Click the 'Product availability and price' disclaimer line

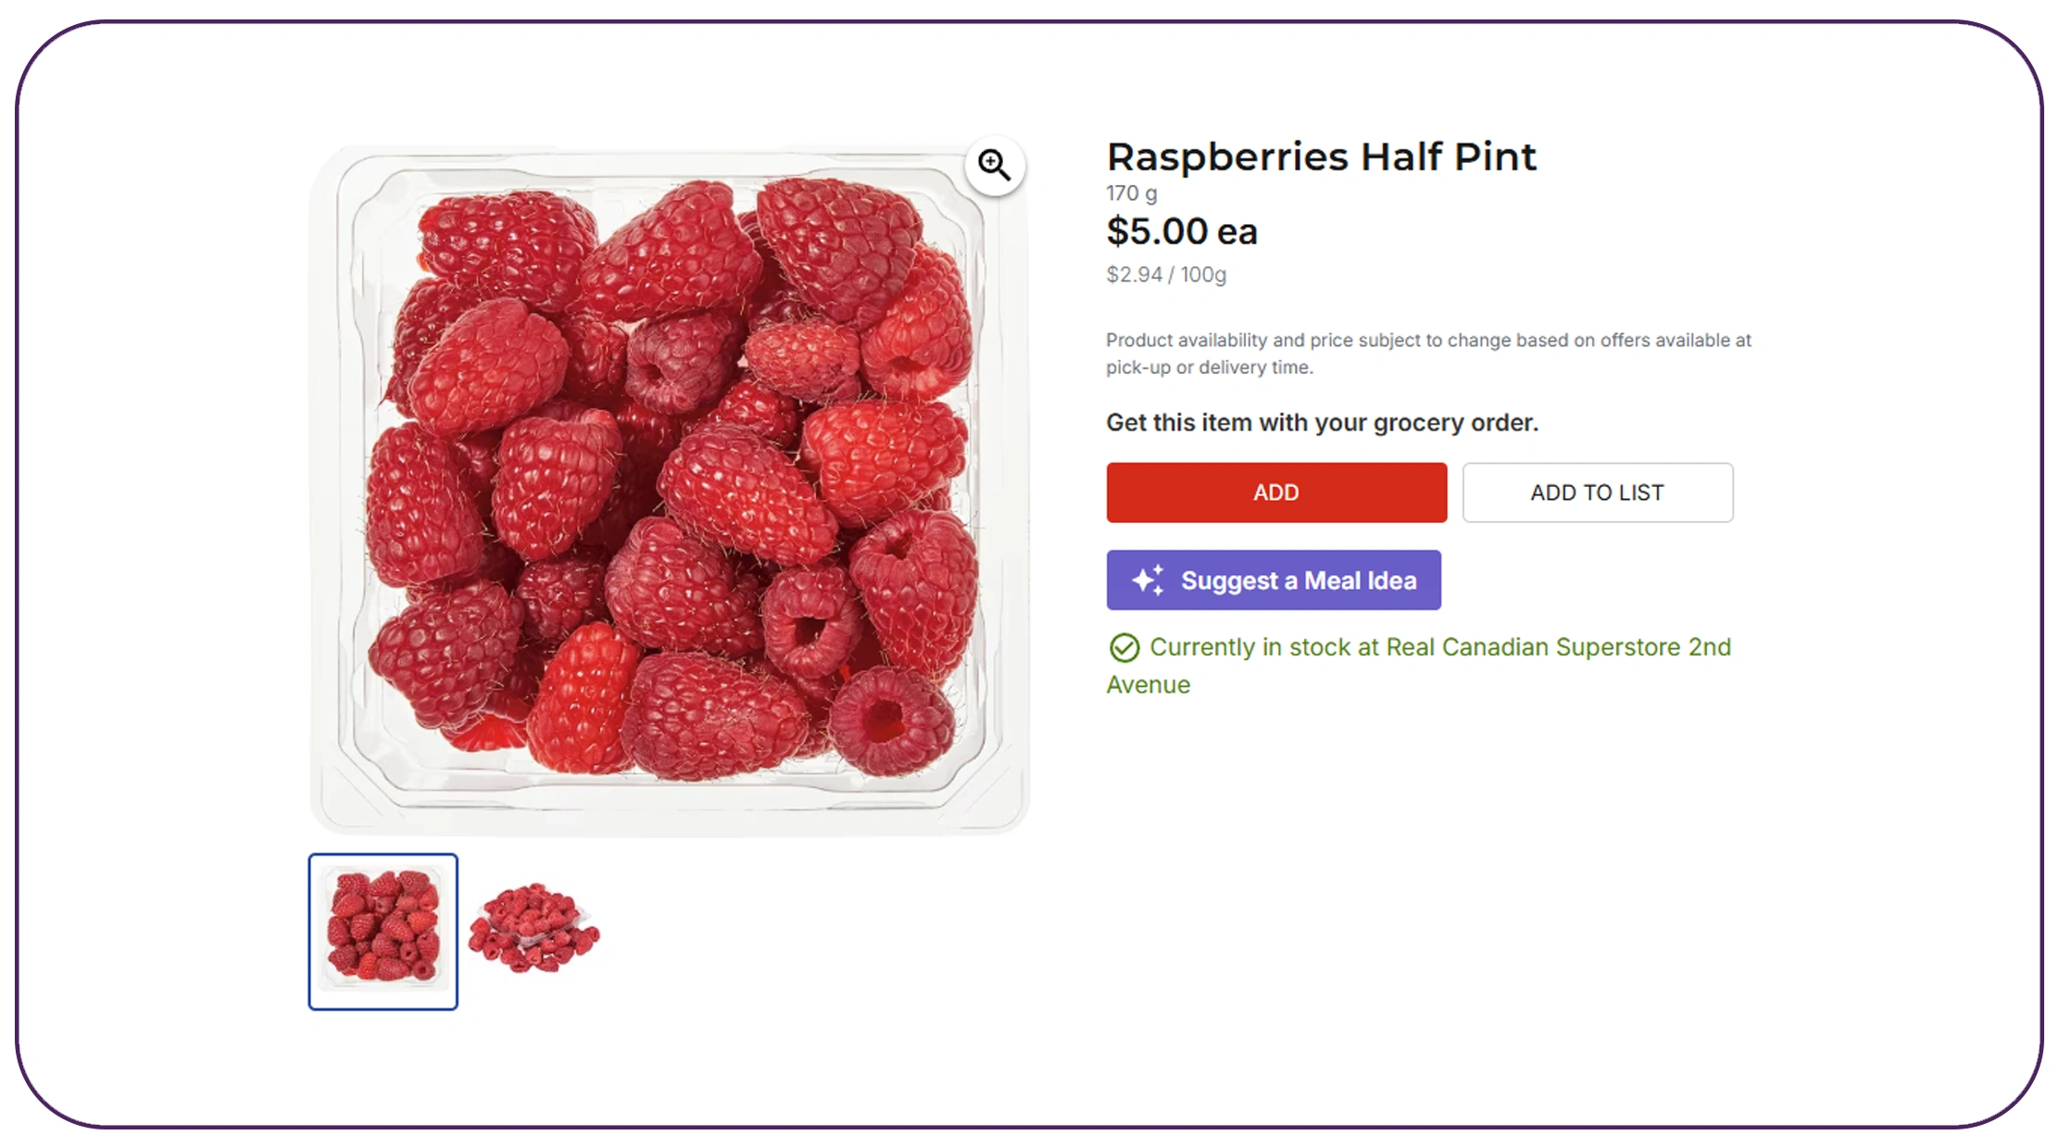click(1427, 341)
